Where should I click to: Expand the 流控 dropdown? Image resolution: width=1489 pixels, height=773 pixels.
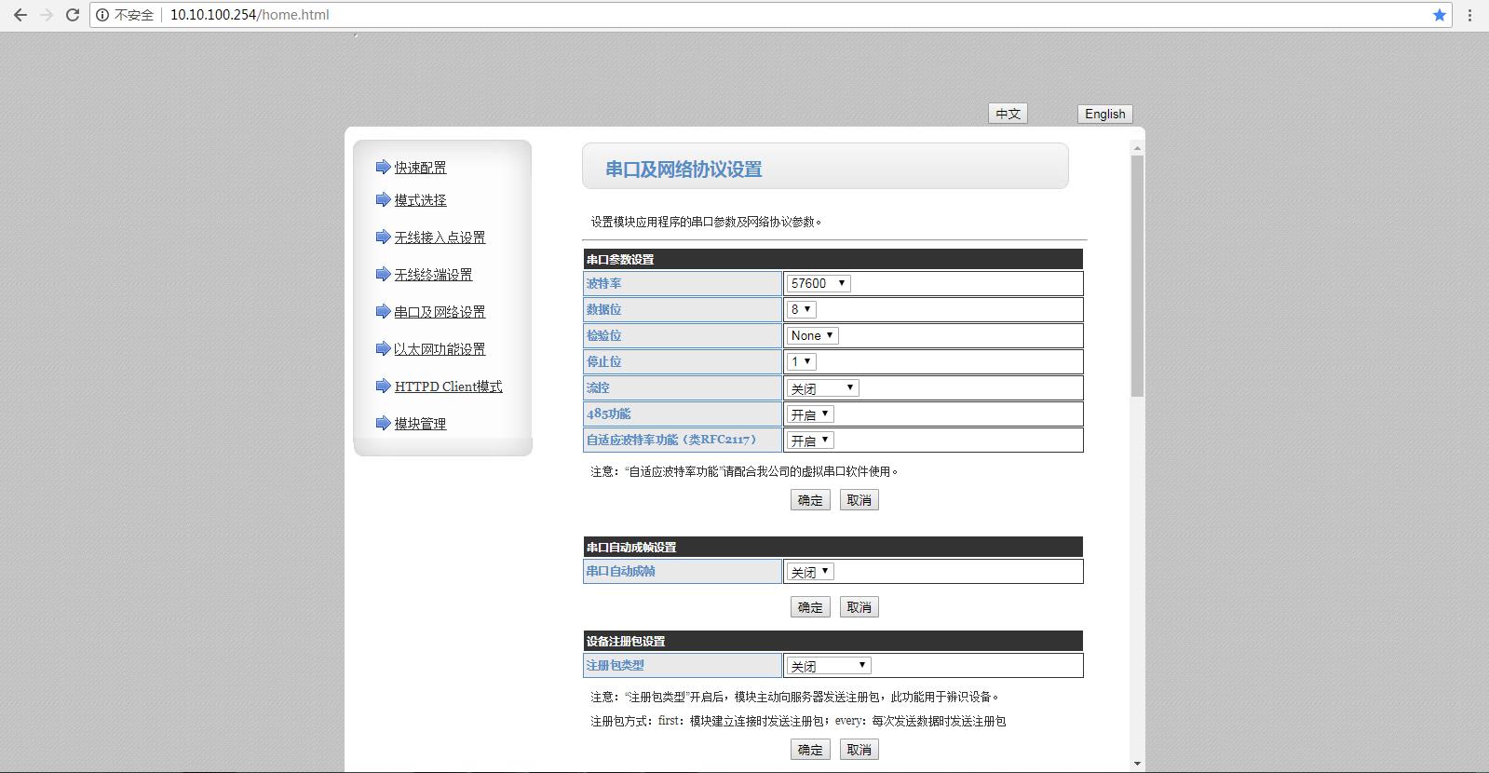822,388
